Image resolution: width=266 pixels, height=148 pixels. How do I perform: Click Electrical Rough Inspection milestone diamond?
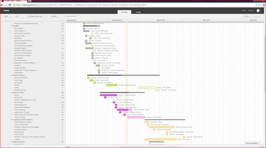click(95, 51)
